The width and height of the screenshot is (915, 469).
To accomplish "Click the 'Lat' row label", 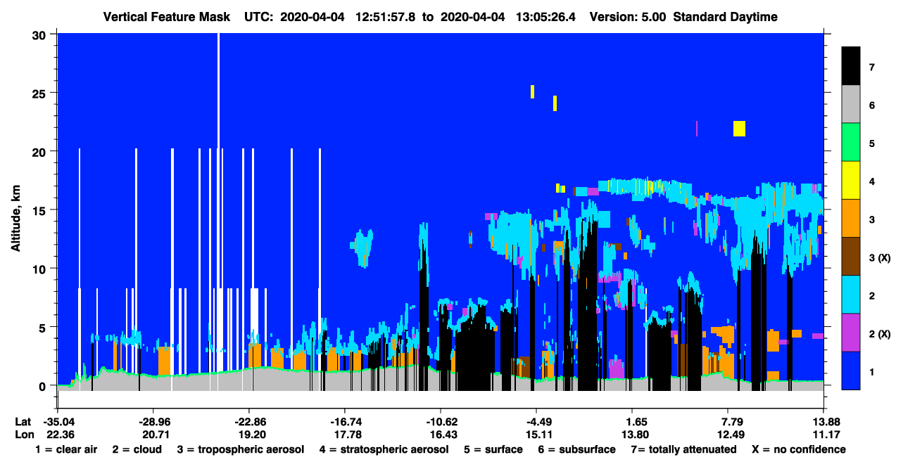I will 23,422.
